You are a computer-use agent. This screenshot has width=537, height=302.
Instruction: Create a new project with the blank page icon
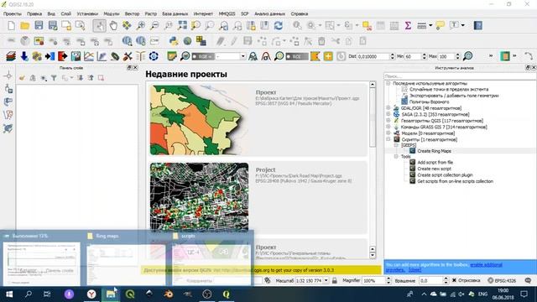pyautogui.click(x=11, y=26)
